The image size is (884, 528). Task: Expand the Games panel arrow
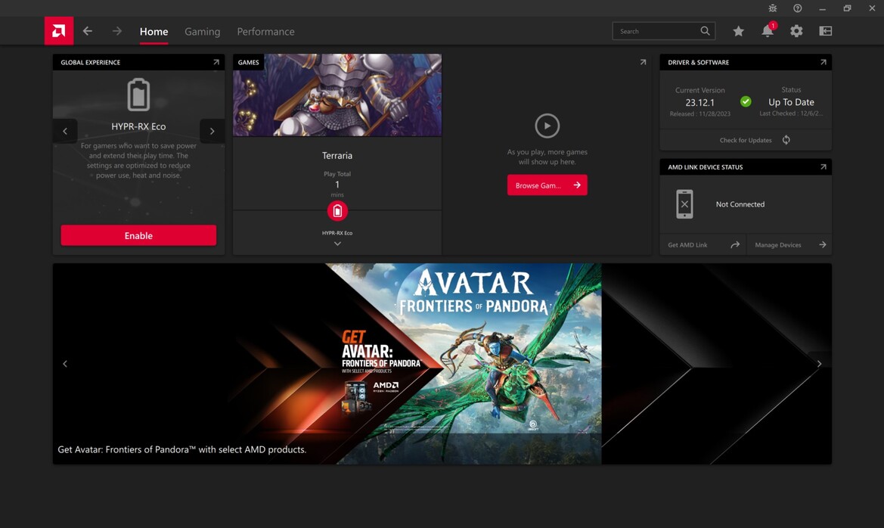coord(643,62)
